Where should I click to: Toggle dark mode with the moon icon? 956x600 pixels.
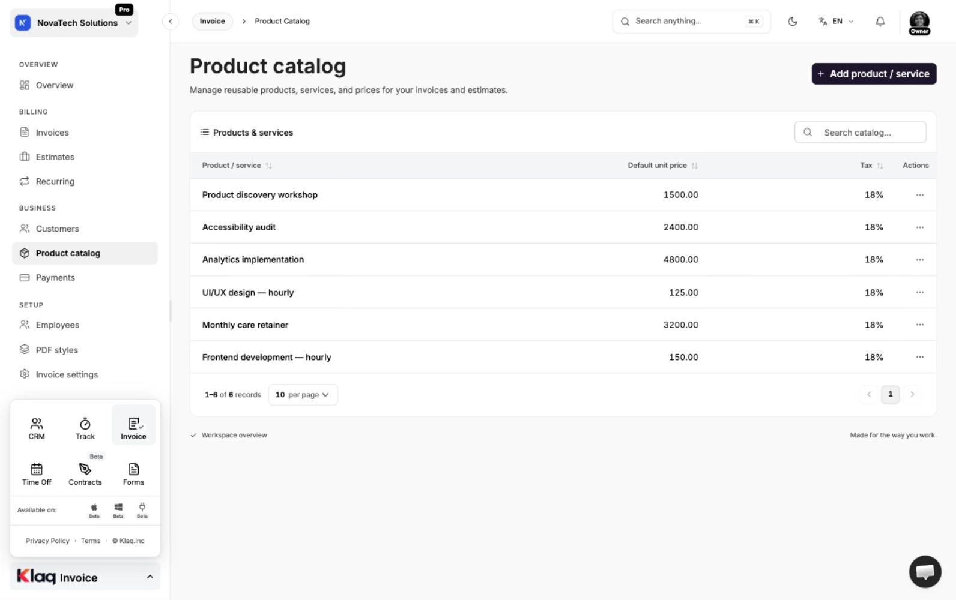793,22
